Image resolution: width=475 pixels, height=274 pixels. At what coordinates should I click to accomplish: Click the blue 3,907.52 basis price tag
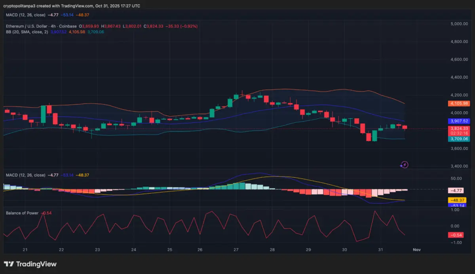[x=458, y=121]
